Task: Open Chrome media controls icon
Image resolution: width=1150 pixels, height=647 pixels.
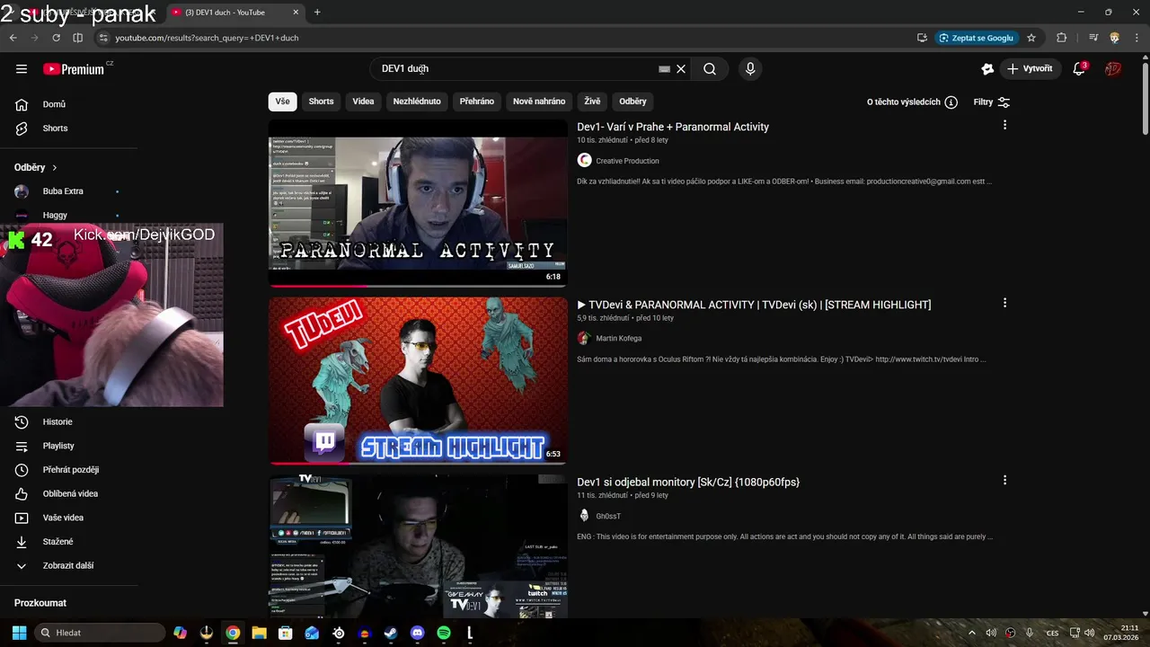Action: tap(1093, 38)
